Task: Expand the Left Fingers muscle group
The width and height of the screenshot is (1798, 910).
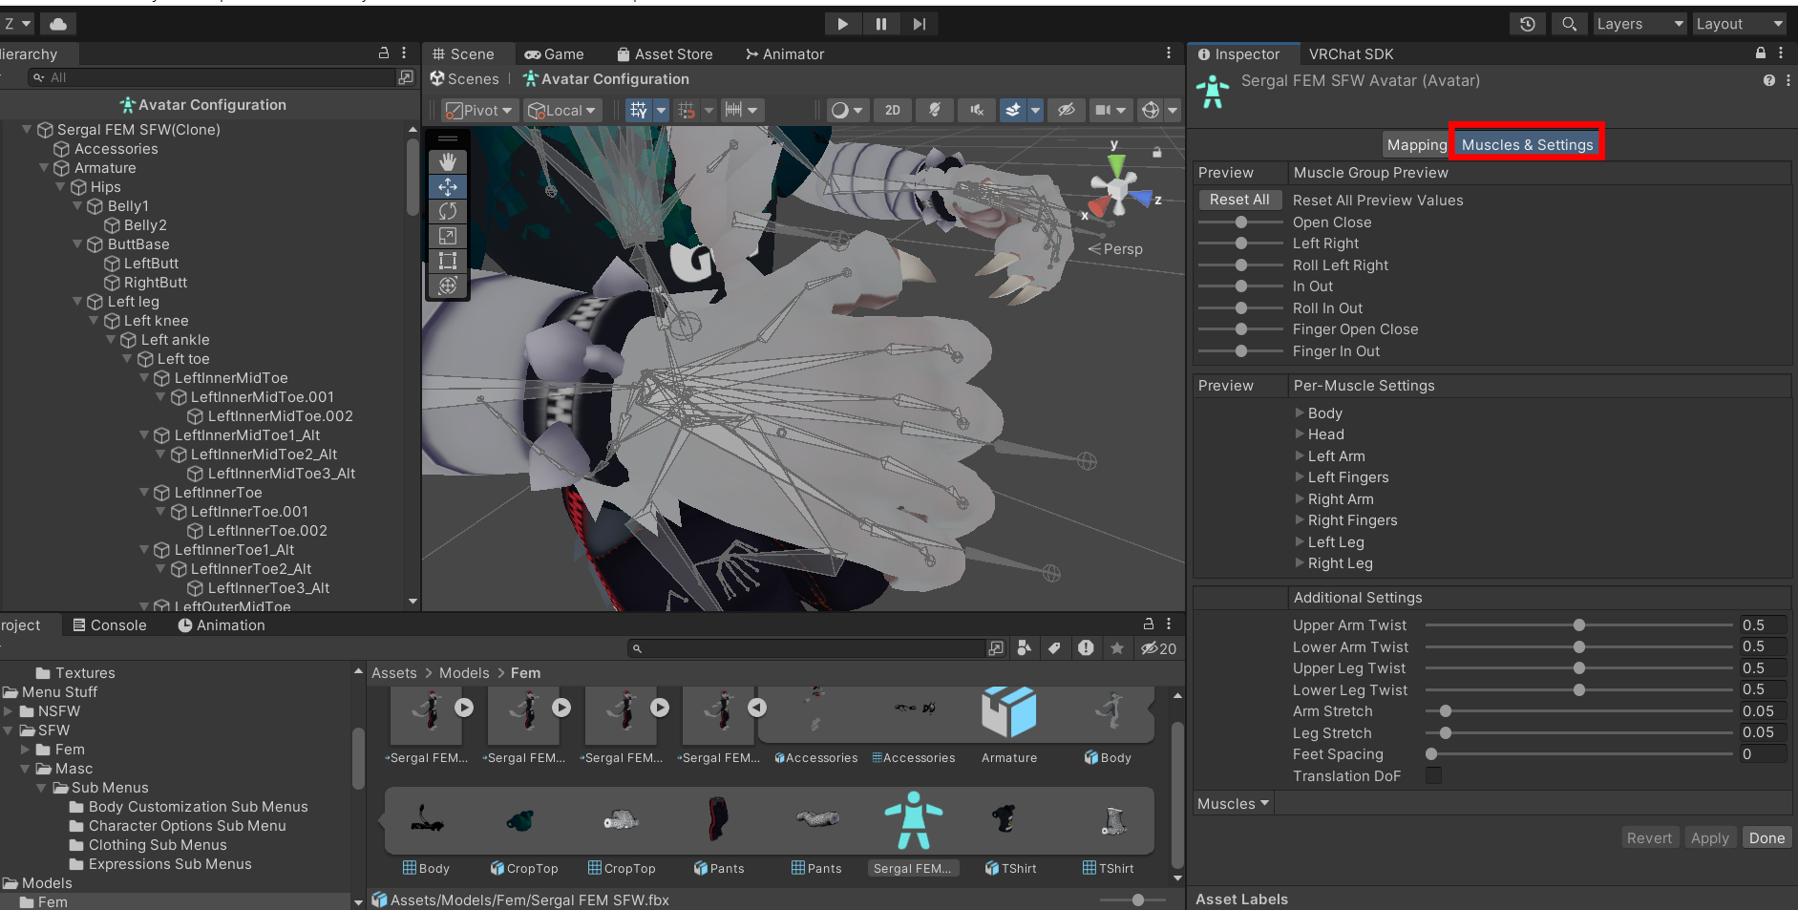Action: click(x=1300, y=477)
